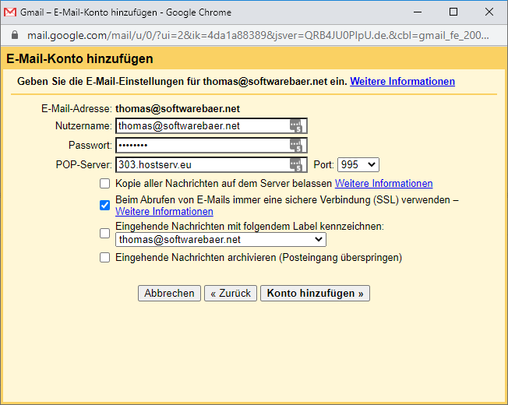The width and height of the screenshot is (508, 405).
Task: Open 'Weitere Informationen' link in the header line
Action: click(402, 82)
